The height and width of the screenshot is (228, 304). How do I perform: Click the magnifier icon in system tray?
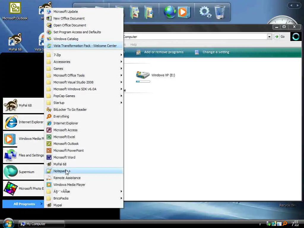(x=285, y=224)
